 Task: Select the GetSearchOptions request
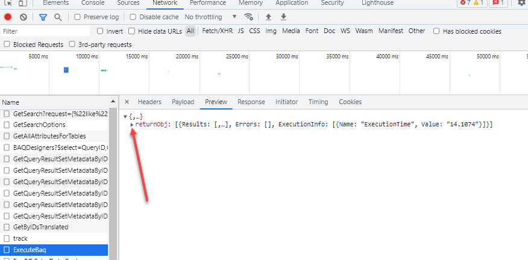(54, 125)
